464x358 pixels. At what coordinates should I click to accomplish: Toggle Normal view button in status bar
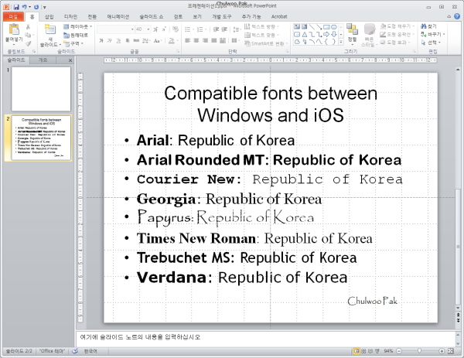coord(357,351)
